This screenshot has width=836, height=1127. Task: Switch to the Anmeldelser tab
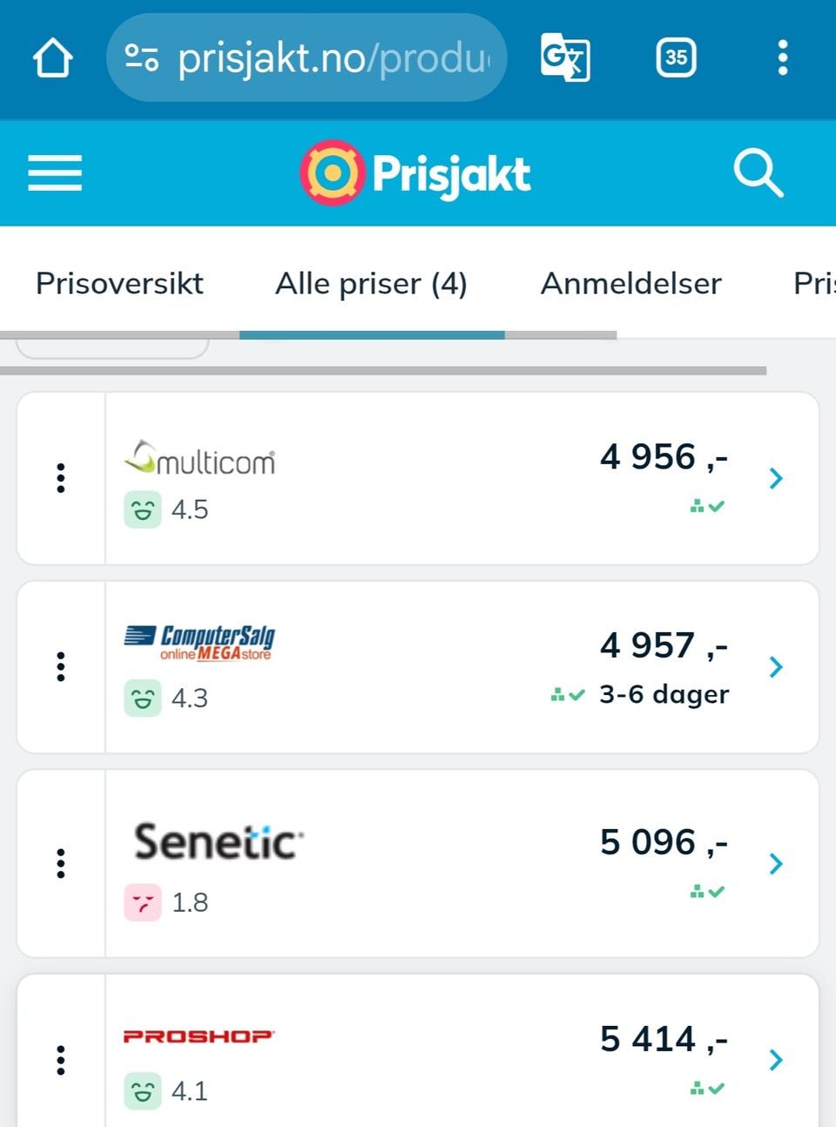[x=630, y=284]
